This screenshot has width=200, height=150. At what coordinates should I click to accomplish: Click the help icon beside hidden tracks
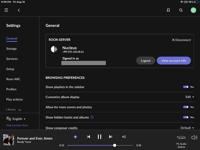coord(92,117)
